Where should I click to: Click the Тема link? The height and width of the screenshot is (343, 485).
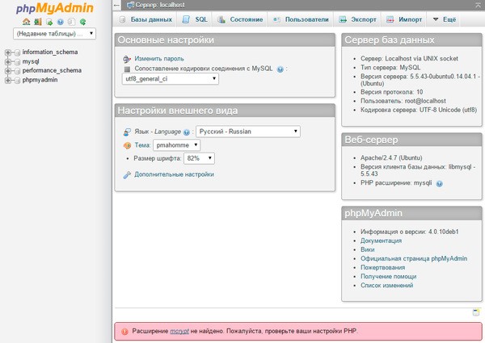142,145
